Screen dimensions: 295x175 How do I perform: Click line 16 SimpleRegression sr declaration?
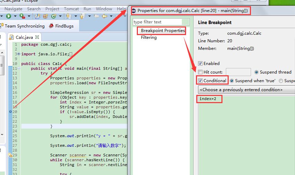tap(88, 92)
